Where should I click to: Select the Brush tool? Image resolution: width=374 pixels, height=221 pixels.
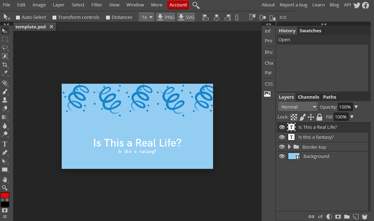click(x=5, y=92)
